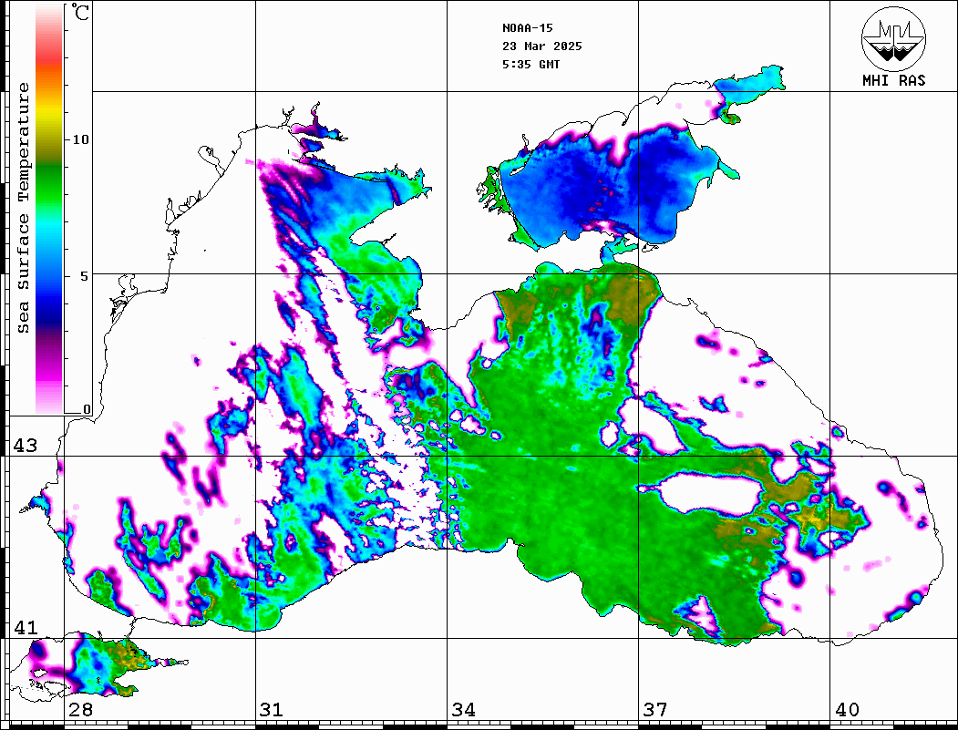The width and height of the screenshot is (958, 730).
Task: Click the 23 Mar 2025 date text
Action: tap(541, 46)
